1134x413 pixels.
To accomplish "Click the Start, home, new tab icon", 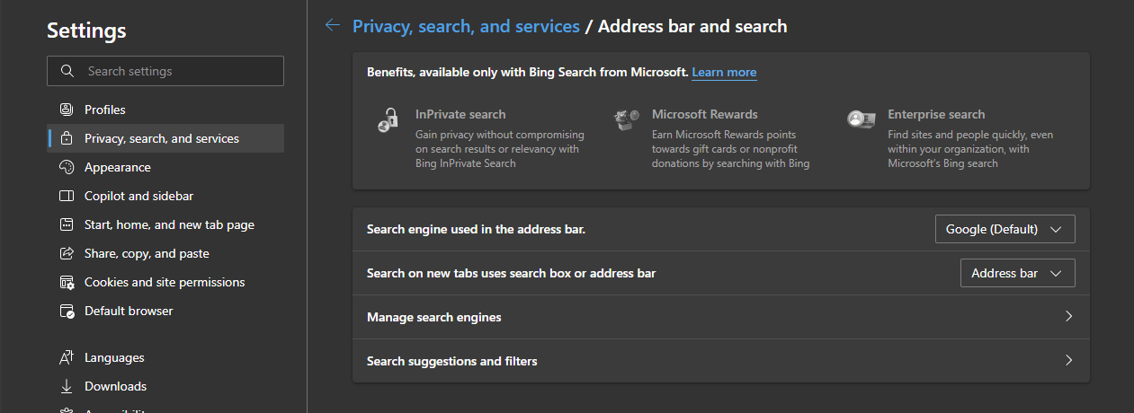I will [x=67, y=224].
